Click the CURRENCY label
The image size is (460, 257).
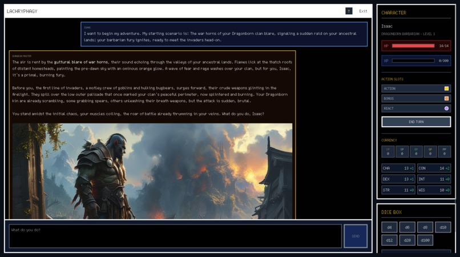389,140
